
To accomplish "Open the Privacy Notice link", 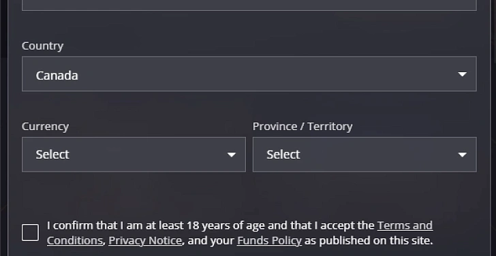I will (x=145, y=241).
